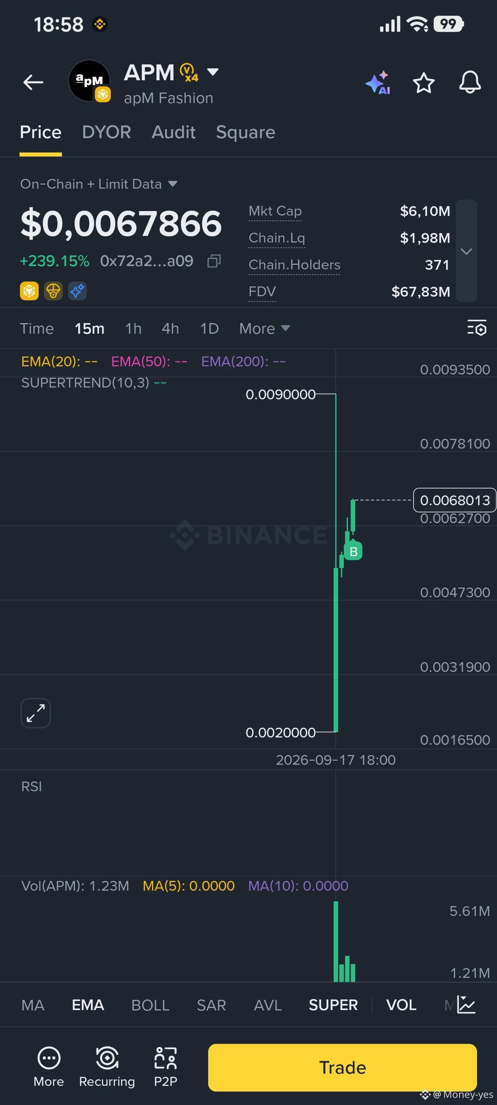Tap the yellow Trade button
The image size is (497, 1105).
342,1067
